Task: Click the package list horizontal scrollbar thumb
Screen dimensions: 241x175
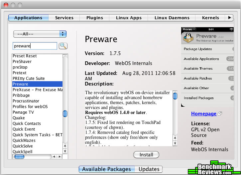Action: click(x=19, y=157)
